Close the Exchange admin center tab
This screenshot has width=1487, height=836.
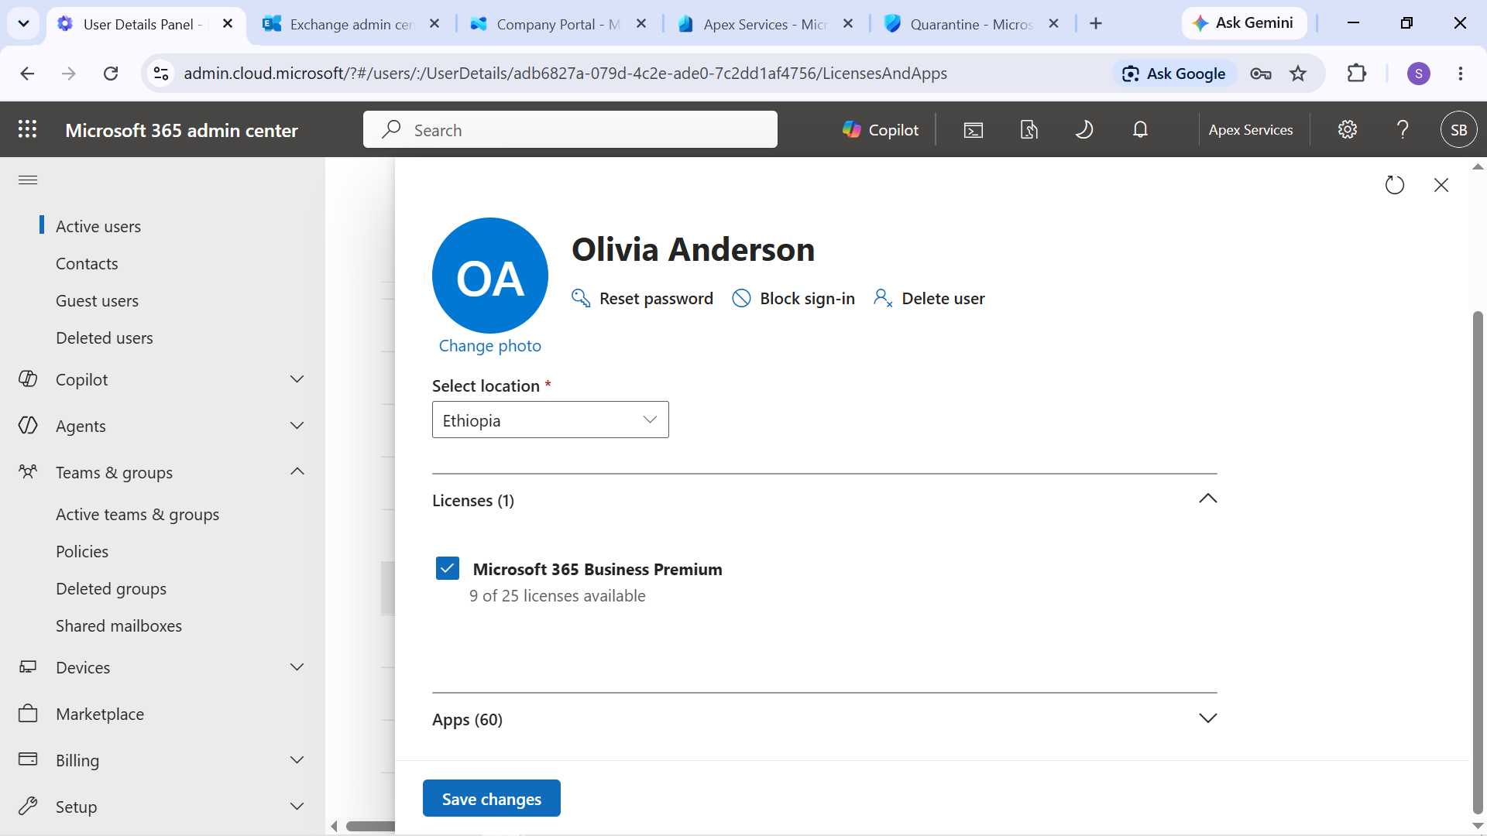pos(434,24)
